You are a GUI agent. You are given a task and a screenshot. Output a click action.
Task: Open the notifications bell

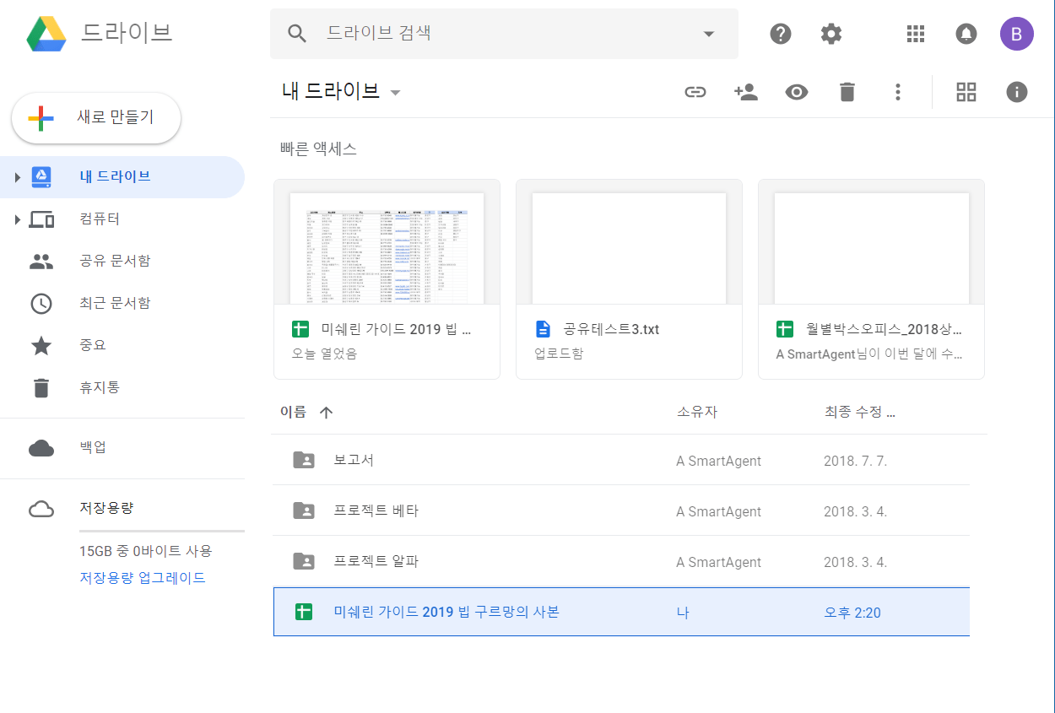966,34
